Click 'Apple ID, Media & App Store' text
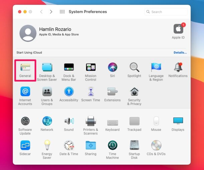204x170 pixels. [59, 34]
